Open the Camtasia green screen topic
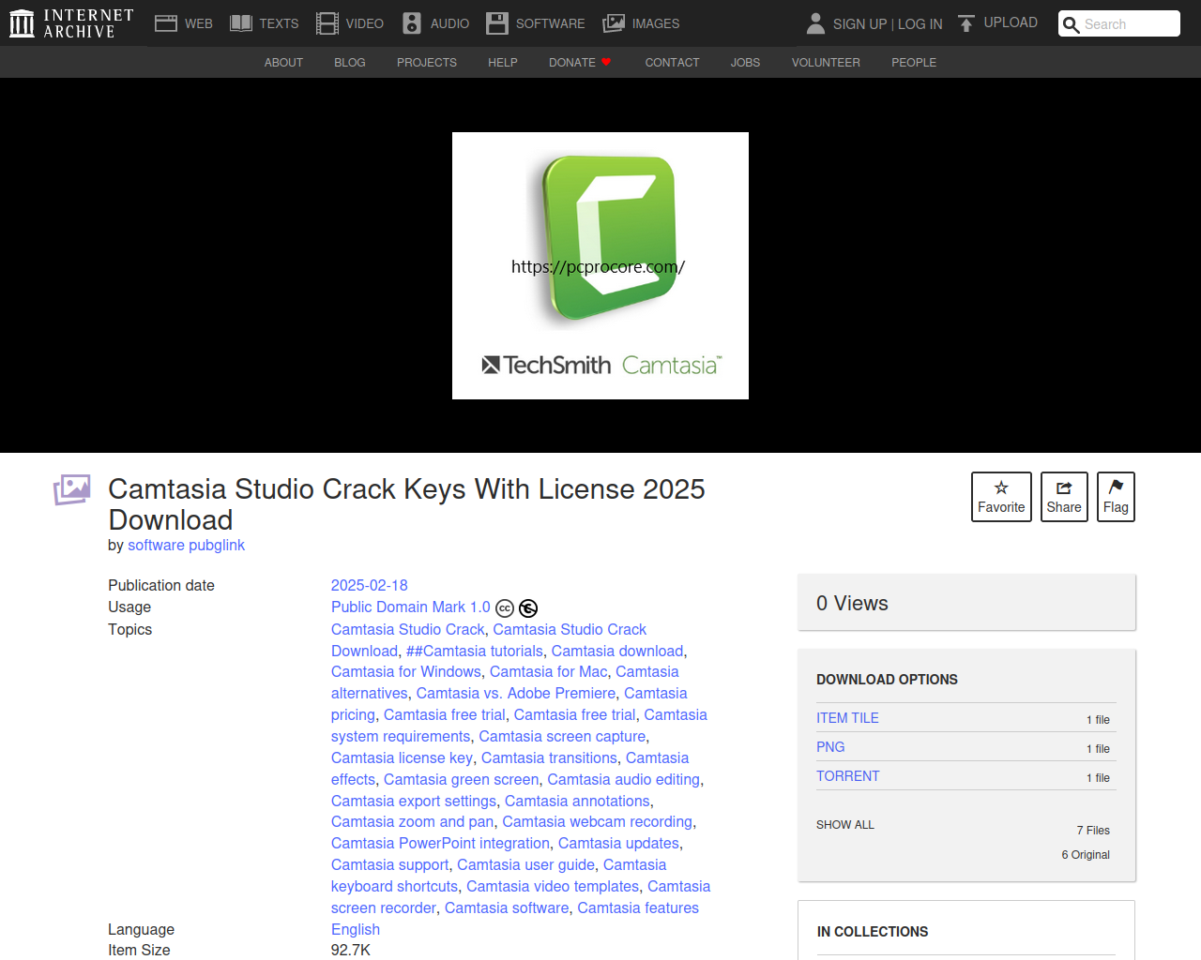1201x960 pixels. [x=462, y=780]
